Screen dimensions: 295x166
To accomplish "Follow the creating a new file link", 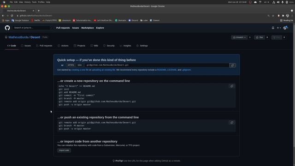I will (x=80, y=70).
